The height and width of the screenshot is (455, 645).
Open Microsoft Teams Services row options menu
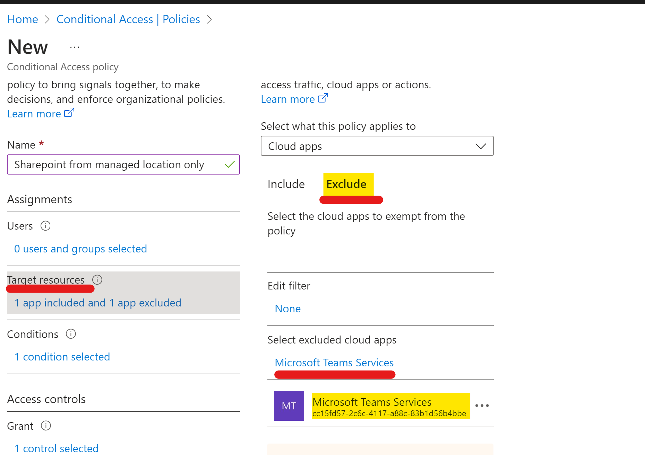482,405
